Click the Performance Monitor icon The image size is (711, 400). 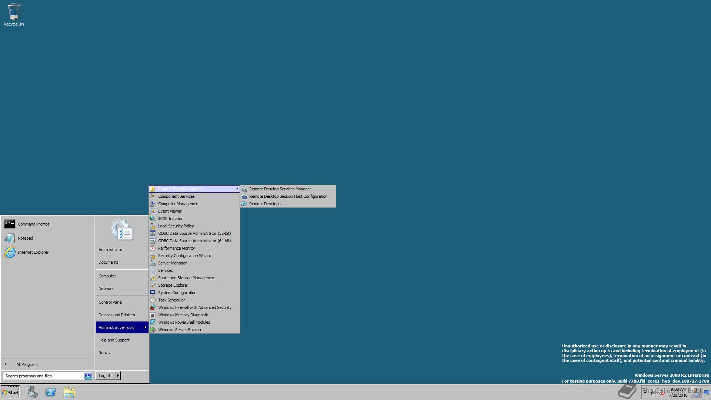tap(153, 248)
